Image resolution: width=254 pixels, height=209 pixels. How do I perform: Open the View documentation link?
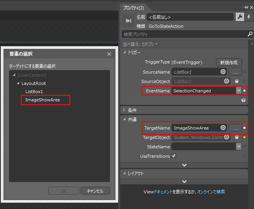(x=163, y=192)
